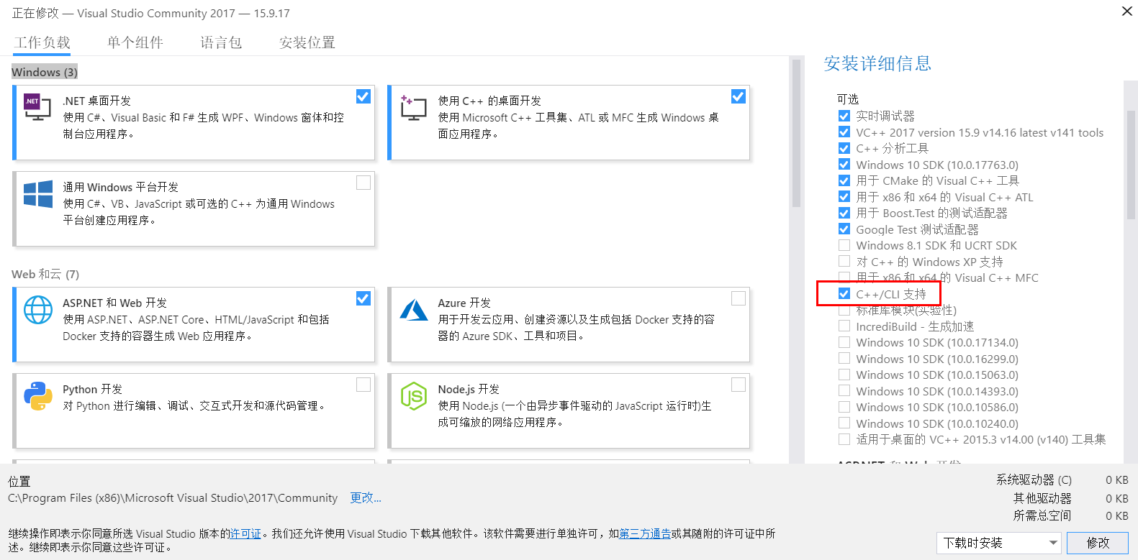This screenshot has height=560, width=1138.
Task: Toggle Visual C++ ATL checkbox
Action: click(844, 197)
